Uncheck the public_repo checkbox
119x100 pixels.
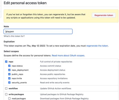click(x=9, y=74)
